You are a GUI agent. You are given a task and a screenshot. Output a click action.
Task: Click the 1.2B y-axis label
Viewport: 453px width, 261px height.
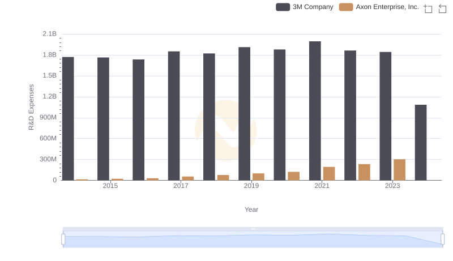pyautogui.click(x=50, y=96)
